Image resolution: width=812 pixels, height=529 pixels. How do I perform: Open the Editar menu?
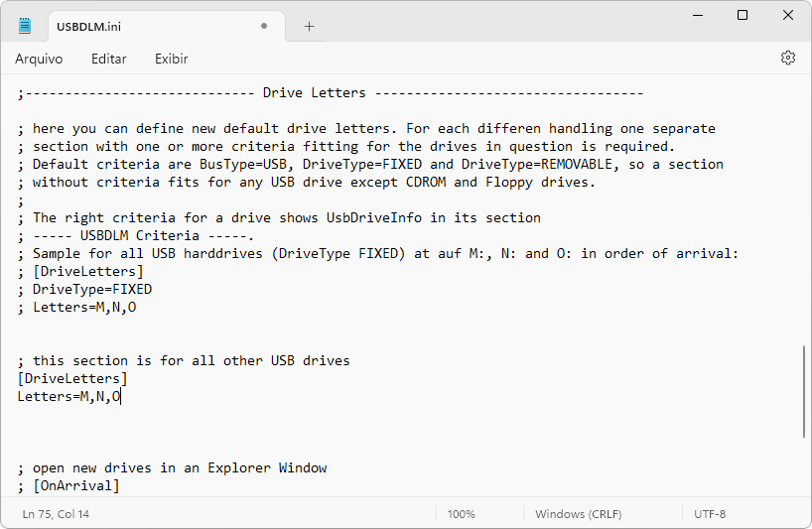click(109, 59)
